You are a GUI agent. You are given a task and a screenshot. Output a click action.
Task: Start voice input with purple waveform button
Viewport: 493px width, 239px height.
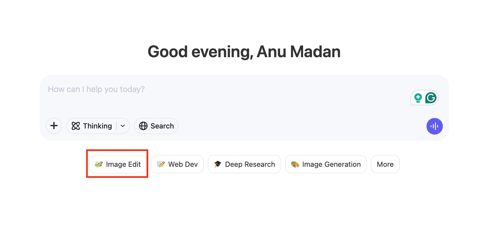coord(434,126)
